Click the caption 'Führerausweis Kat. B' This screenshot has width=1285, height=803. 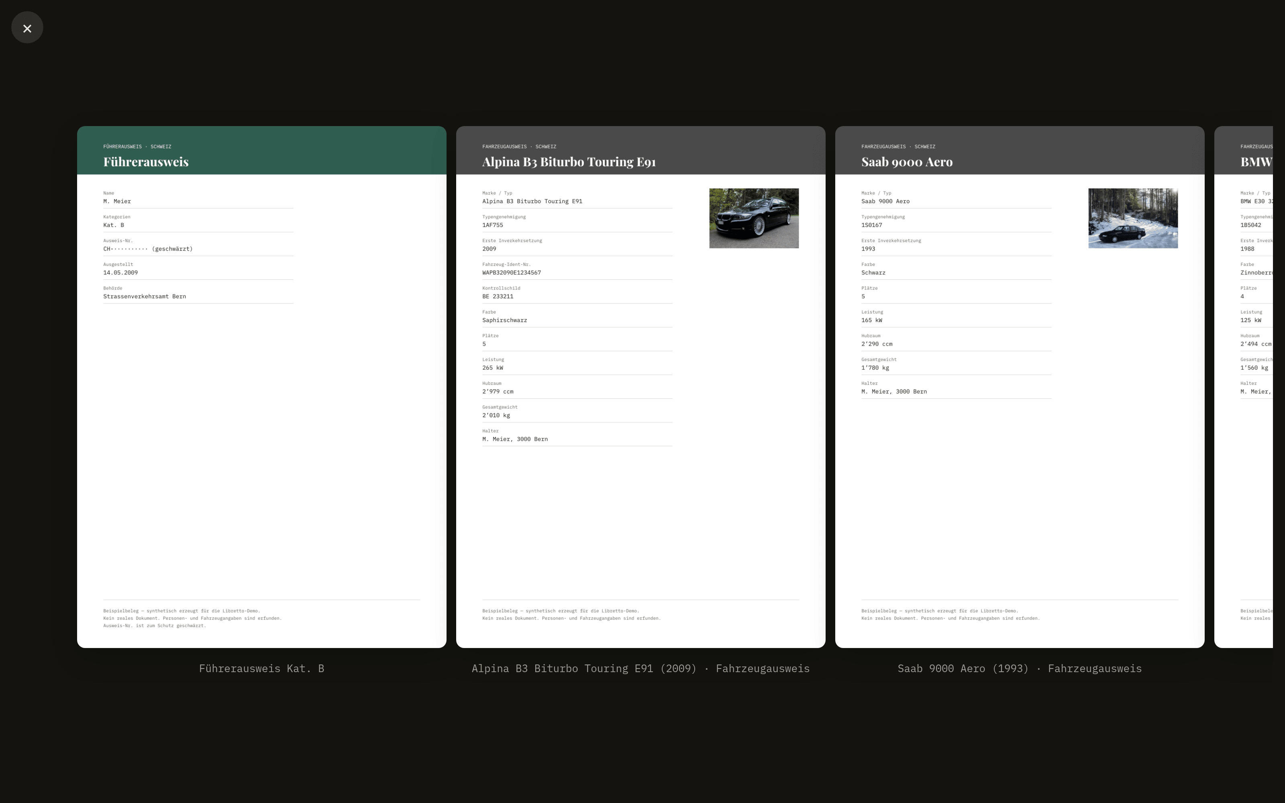coord(262,668)
